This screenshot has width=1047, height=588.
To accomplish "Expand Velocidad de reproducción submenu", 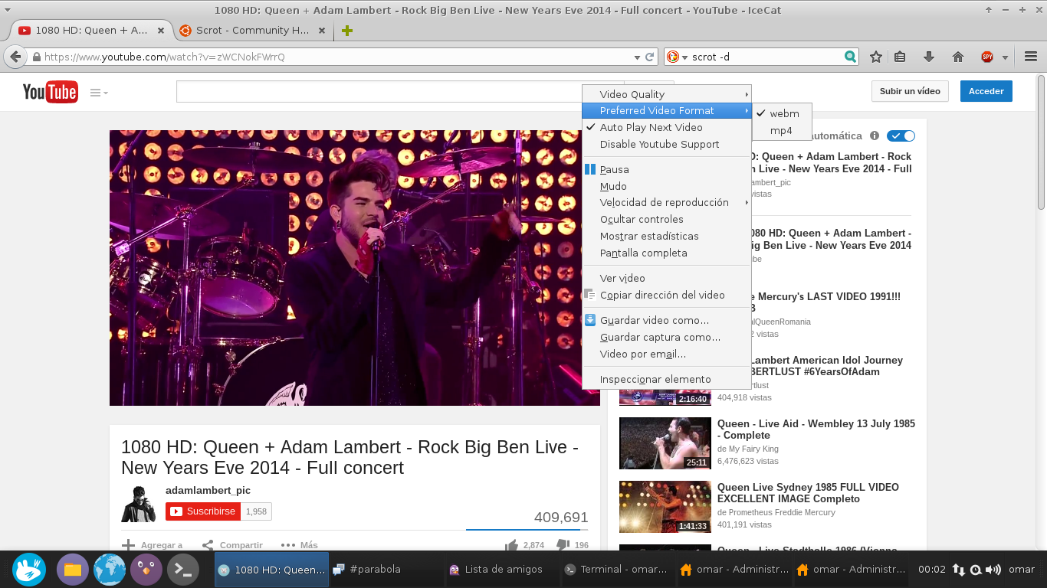I will tap(666, 203).
